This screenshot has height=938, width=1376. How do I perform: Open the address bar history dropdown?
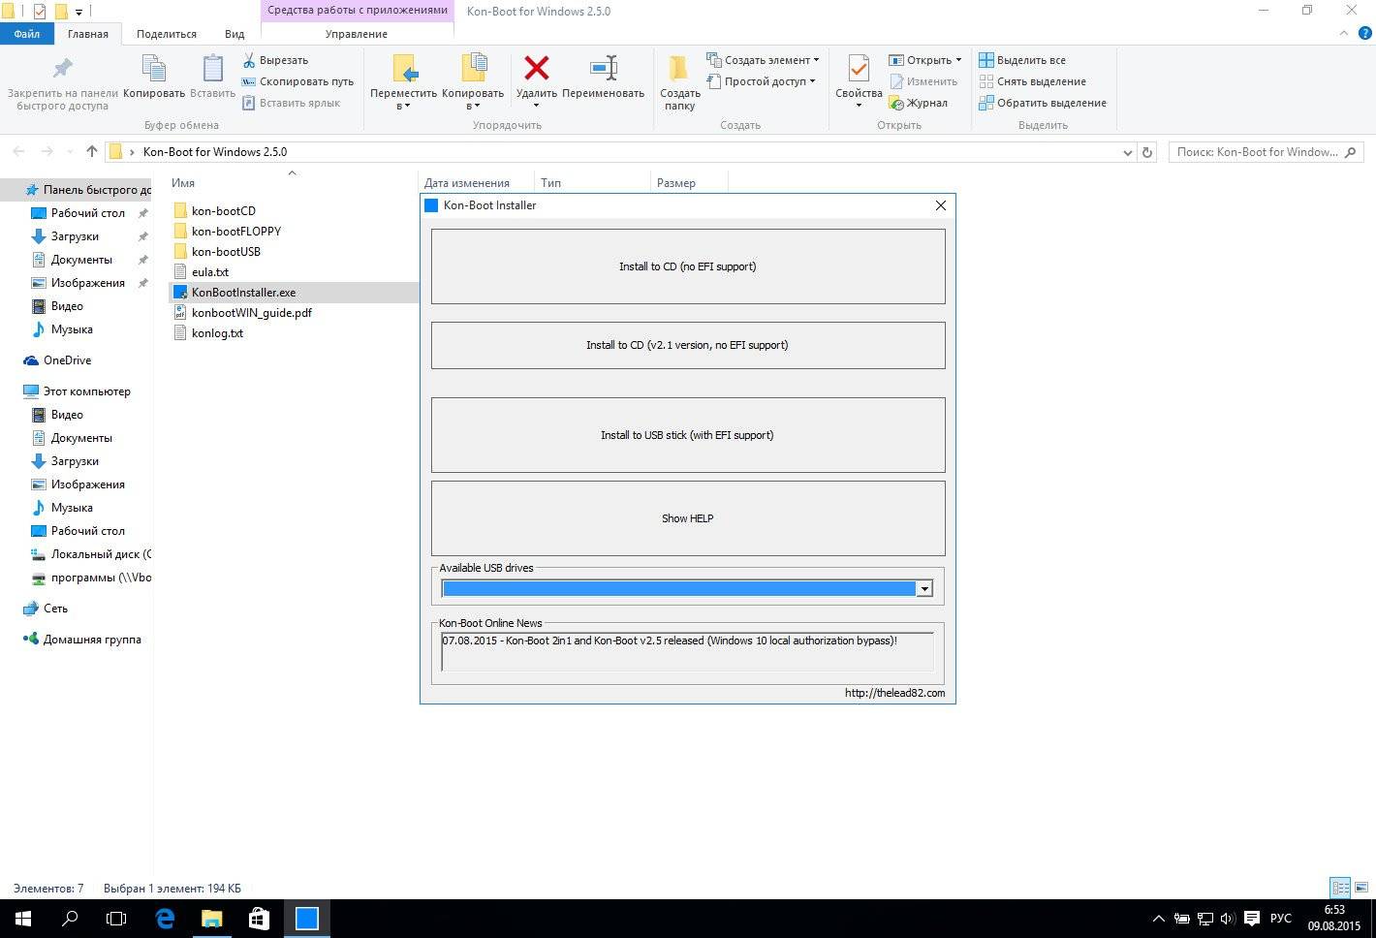(x=1127, y=152)
